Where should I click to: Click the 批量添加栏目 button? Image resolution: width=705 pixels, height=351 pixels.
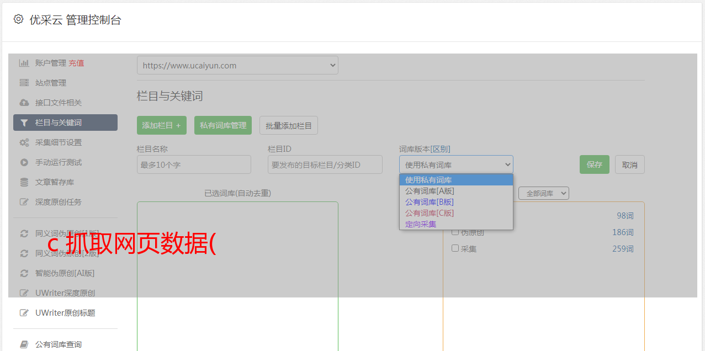289,125
